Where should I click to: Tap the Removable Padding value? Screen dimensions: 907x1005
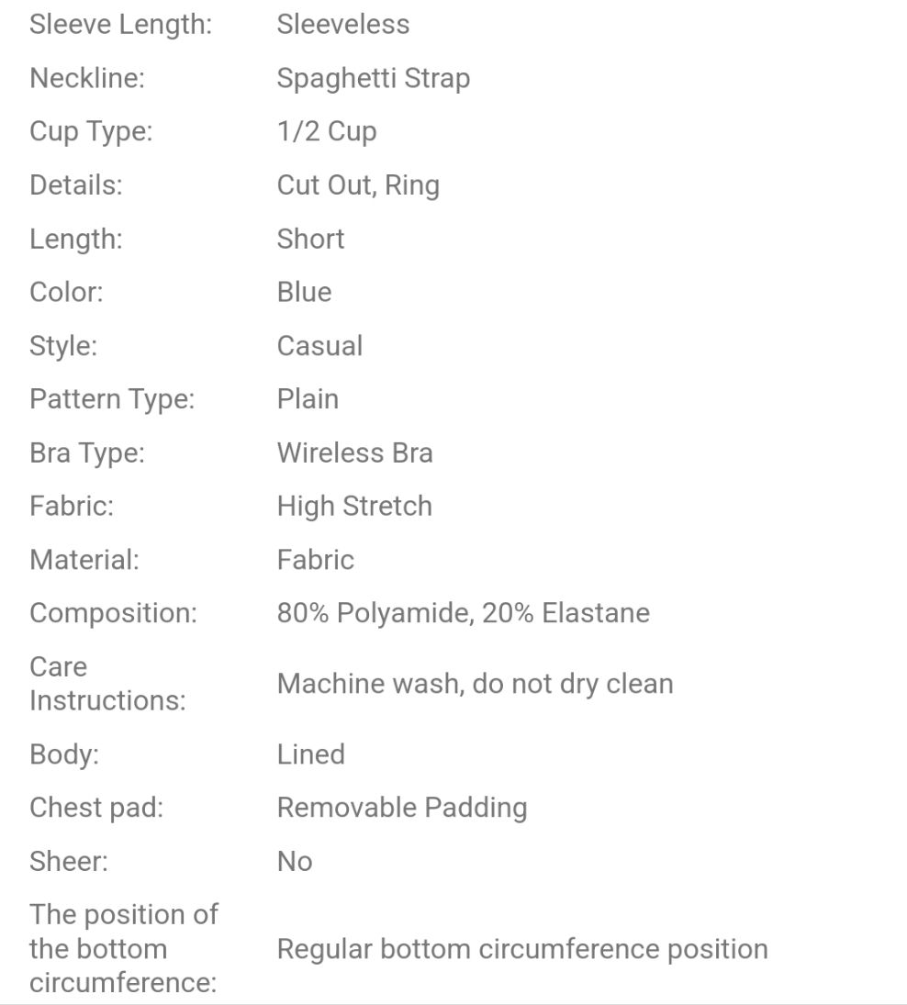(x=402, y=808)
